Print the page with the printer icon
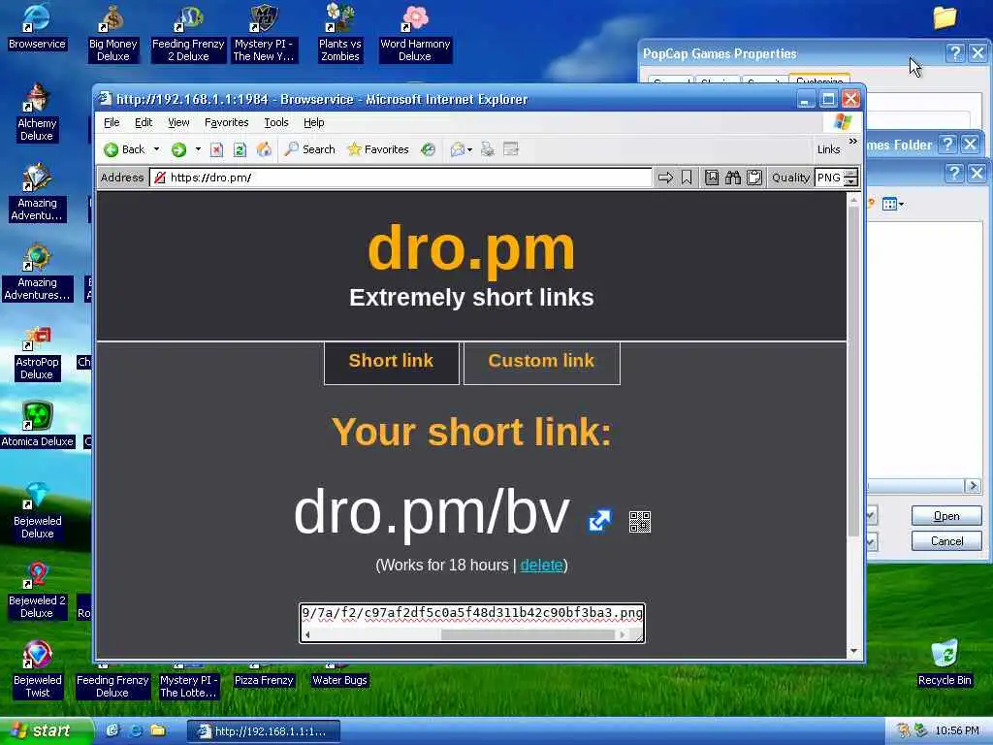This screenshot has height=745, width=993. [x=488, y=149]
